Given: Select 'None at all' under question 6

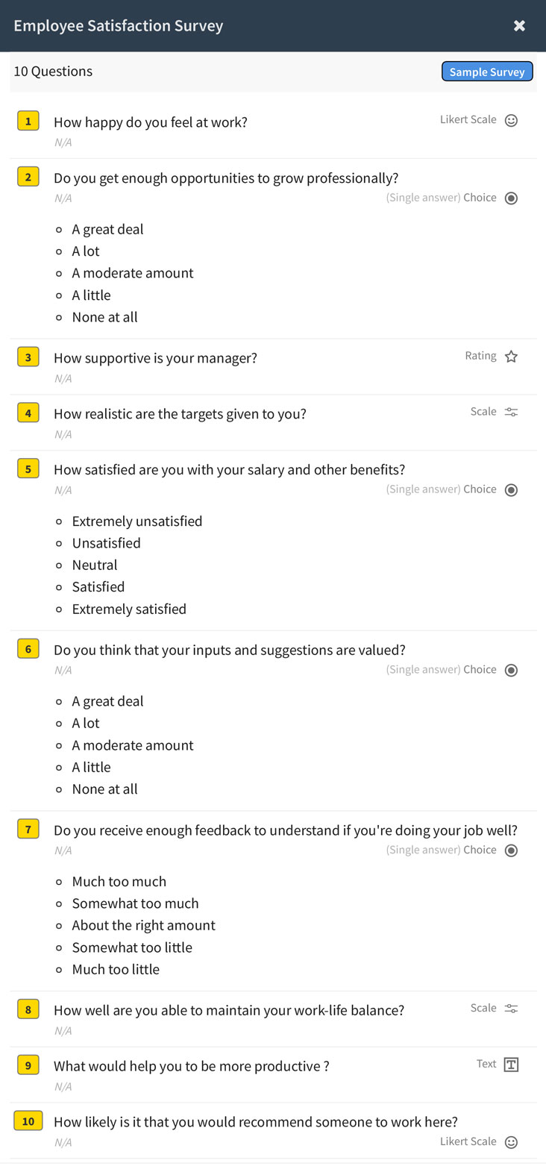Looking at the screenshot, I should pyautogui.click(x=59, y=789).
